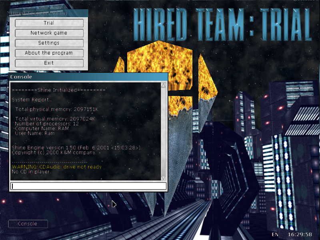Click the 'System Report...' console line
This screenshot has width=320, height=240.
pos(32,100)
